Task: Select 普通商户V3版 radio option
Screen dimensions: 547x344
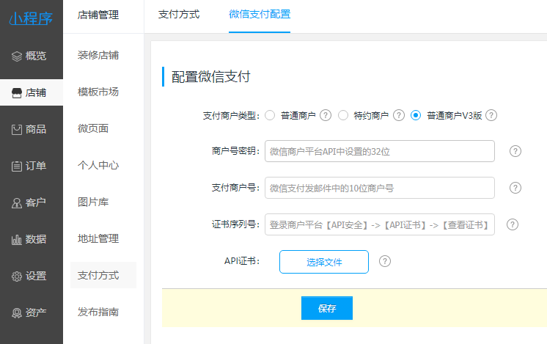Action: click(416, 115)
